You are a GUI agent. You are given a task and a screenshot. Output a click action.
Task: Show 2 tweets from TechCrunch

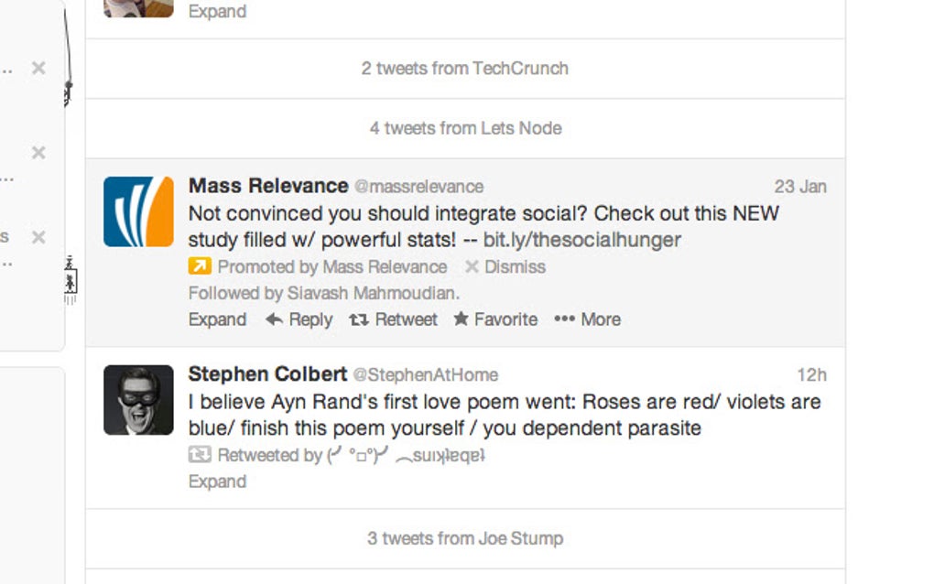[464, 69]
